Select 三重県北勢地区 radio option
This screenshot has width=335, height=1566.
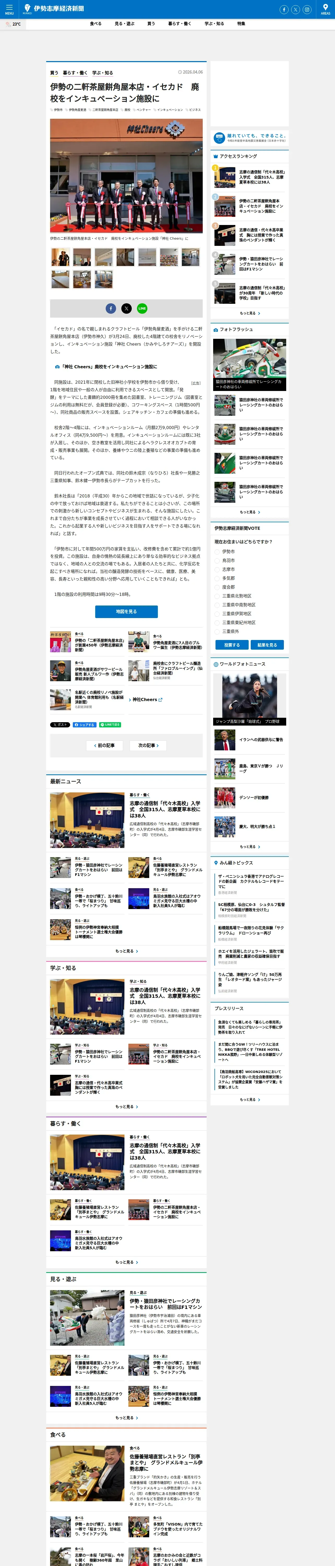click(217, 596)
